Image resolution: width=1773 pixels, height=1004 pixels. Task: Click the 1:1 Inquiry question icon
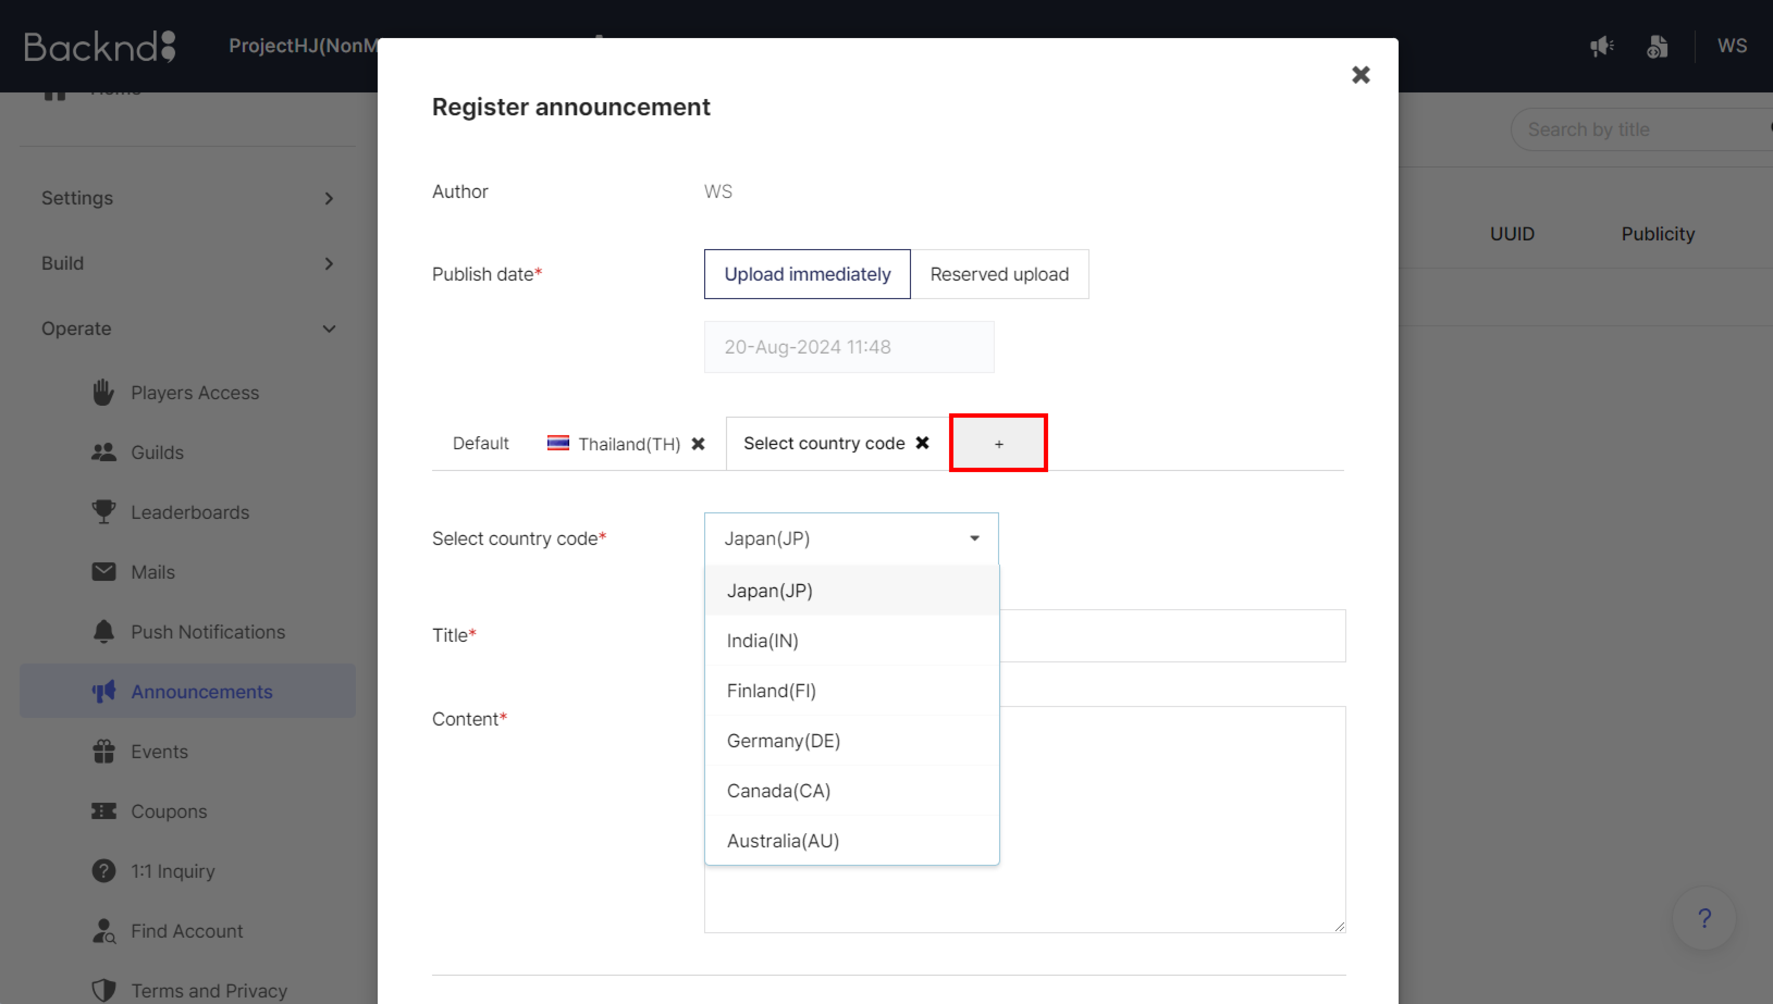[x=103, y=871]
